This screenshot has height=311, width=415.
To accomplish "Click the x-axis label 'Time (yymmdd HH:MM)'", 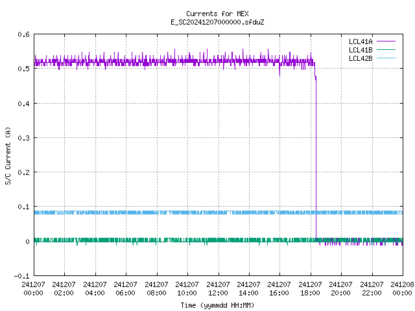I will [x=217, y=305].
